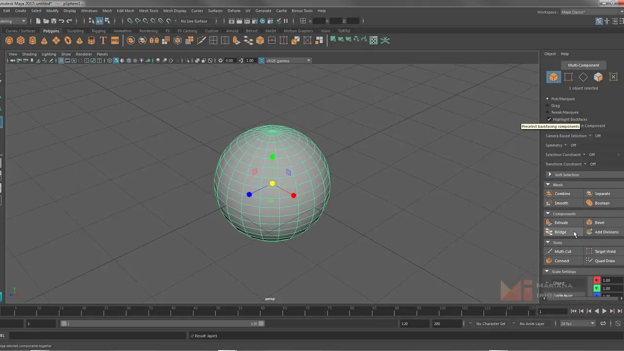
Task: Click the Type (T) text tool icon
Action: coord(103,40)
